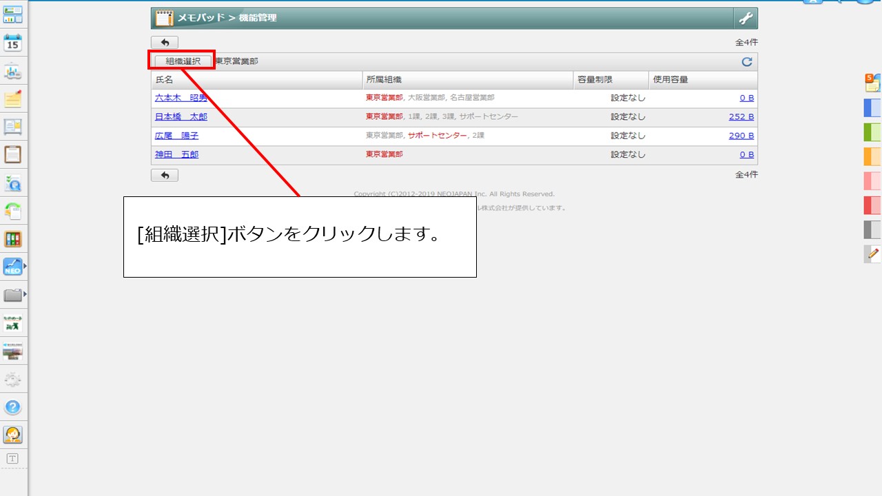Click the top back arrow button
The width and height of the screenshot is (882, 496).
coord(165,43)
